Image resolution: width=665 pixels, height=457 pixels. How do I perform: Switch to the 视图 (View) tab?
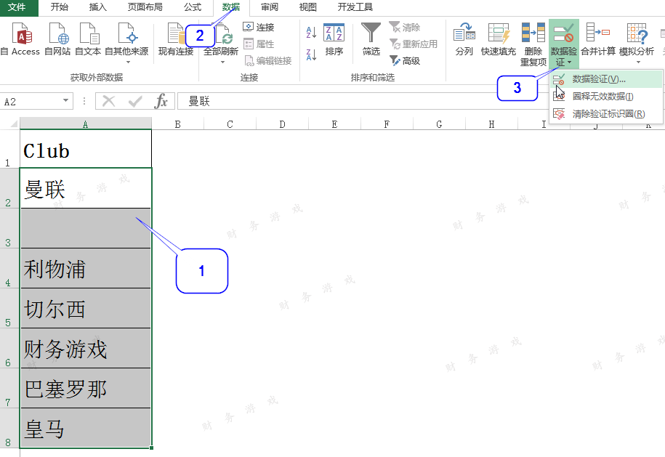click(308, 7)
